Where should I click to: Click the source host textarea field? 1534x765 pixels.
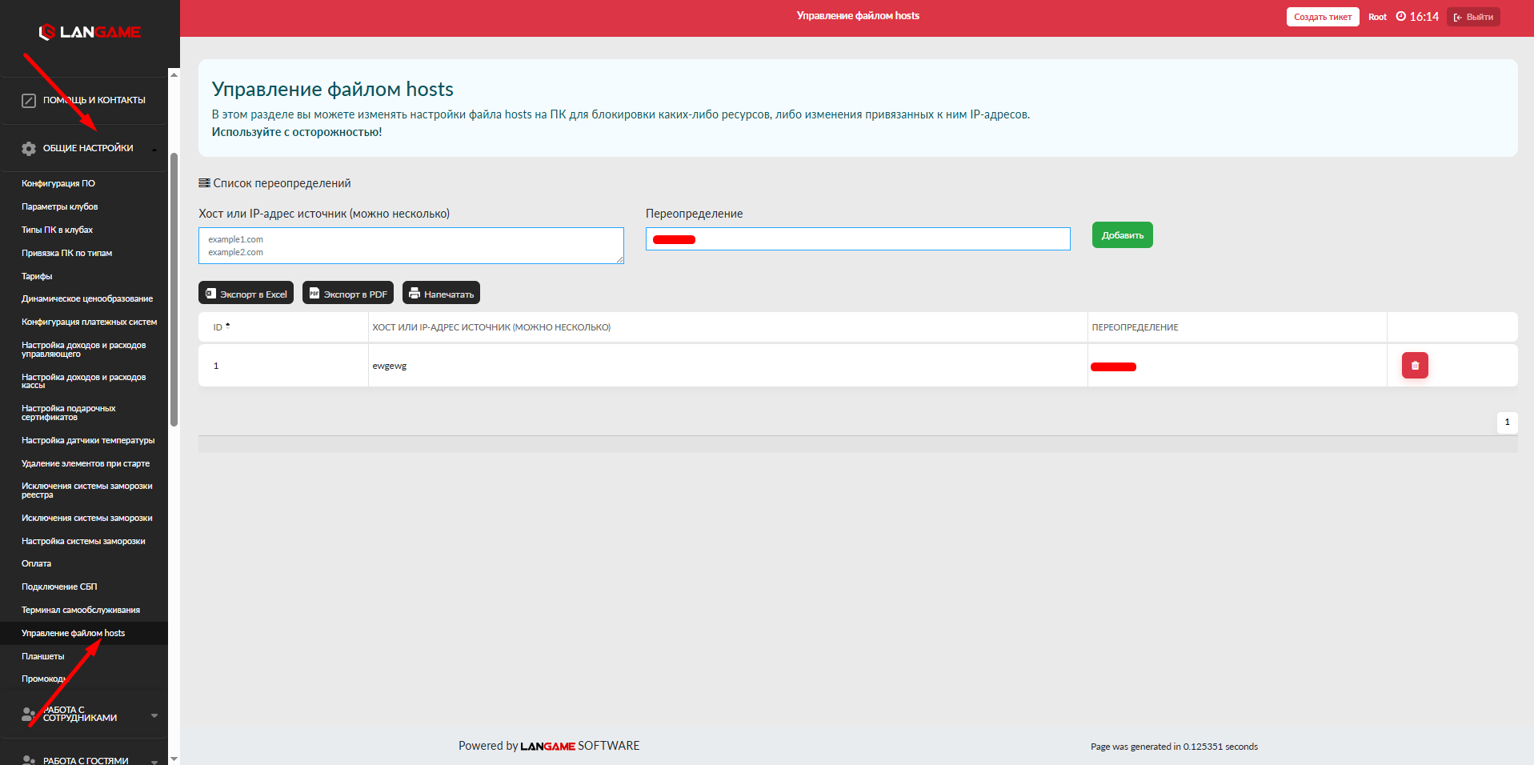click(x=411, y=246)
